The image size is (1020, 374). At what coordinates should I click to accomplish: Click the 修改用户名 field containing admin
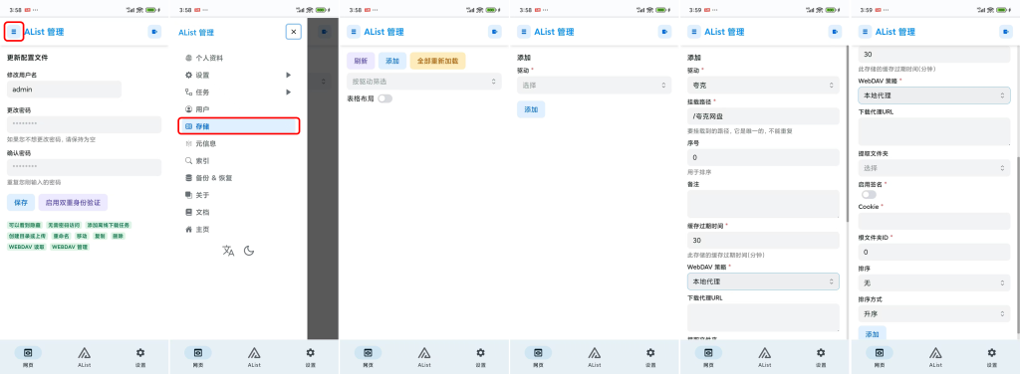point(65,90)
